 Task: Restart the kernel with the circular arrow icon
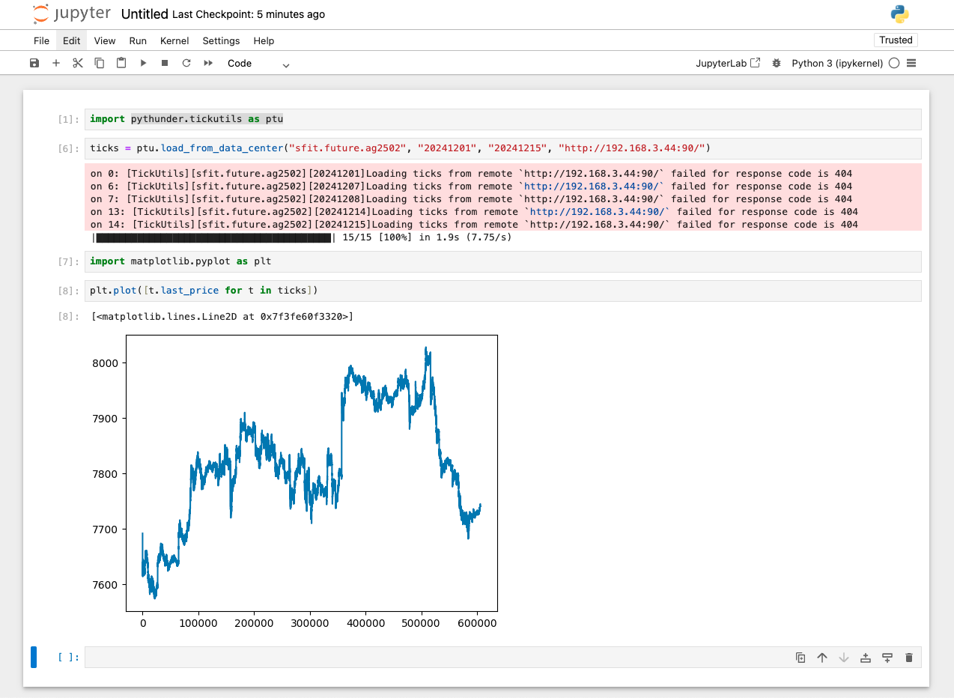pos(186,64)
